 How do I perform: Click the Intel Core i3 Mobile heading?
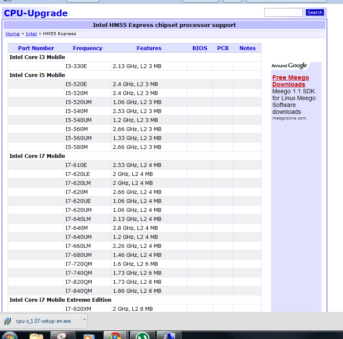pos(37,57)
